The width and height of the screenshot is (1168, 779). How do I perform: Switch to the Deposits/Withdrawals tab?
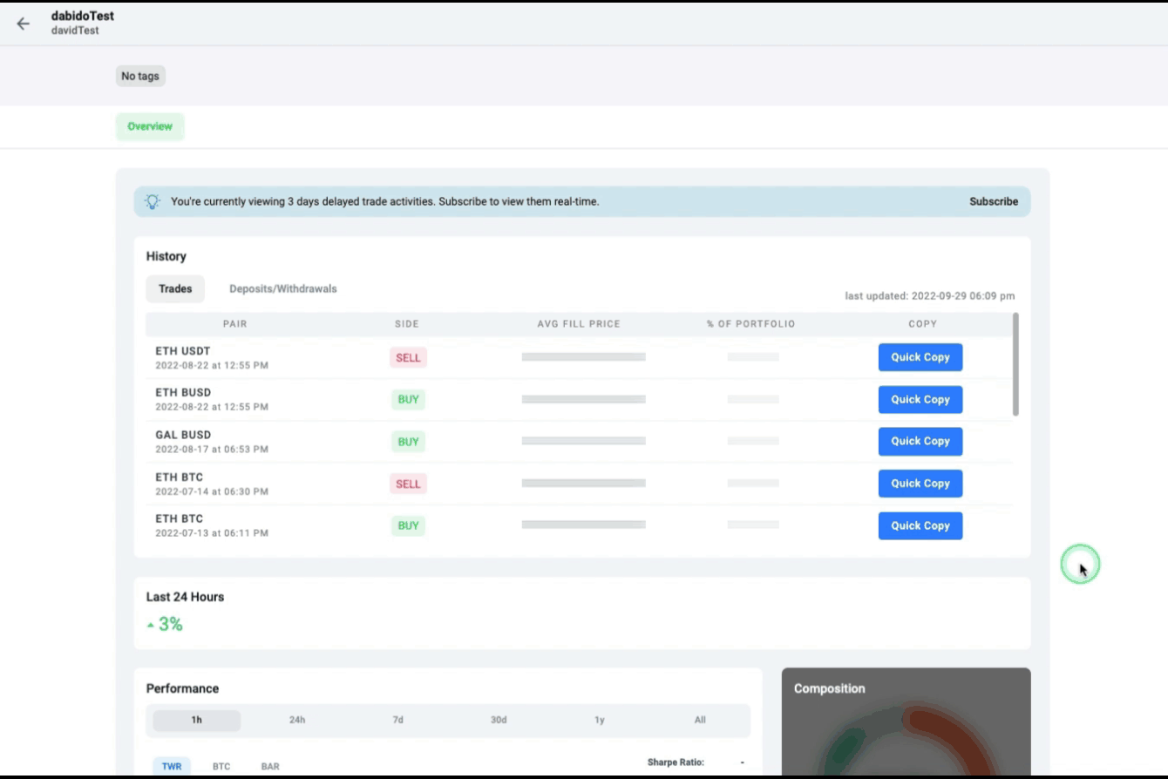pyautogui.click(x=283, y=288)
